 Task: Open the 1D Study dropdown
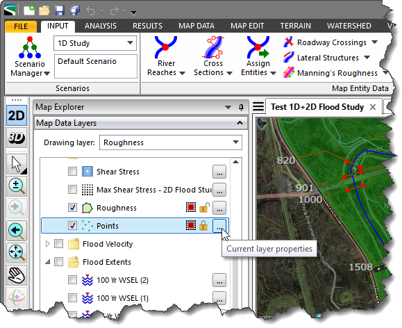tap(95, 43)
